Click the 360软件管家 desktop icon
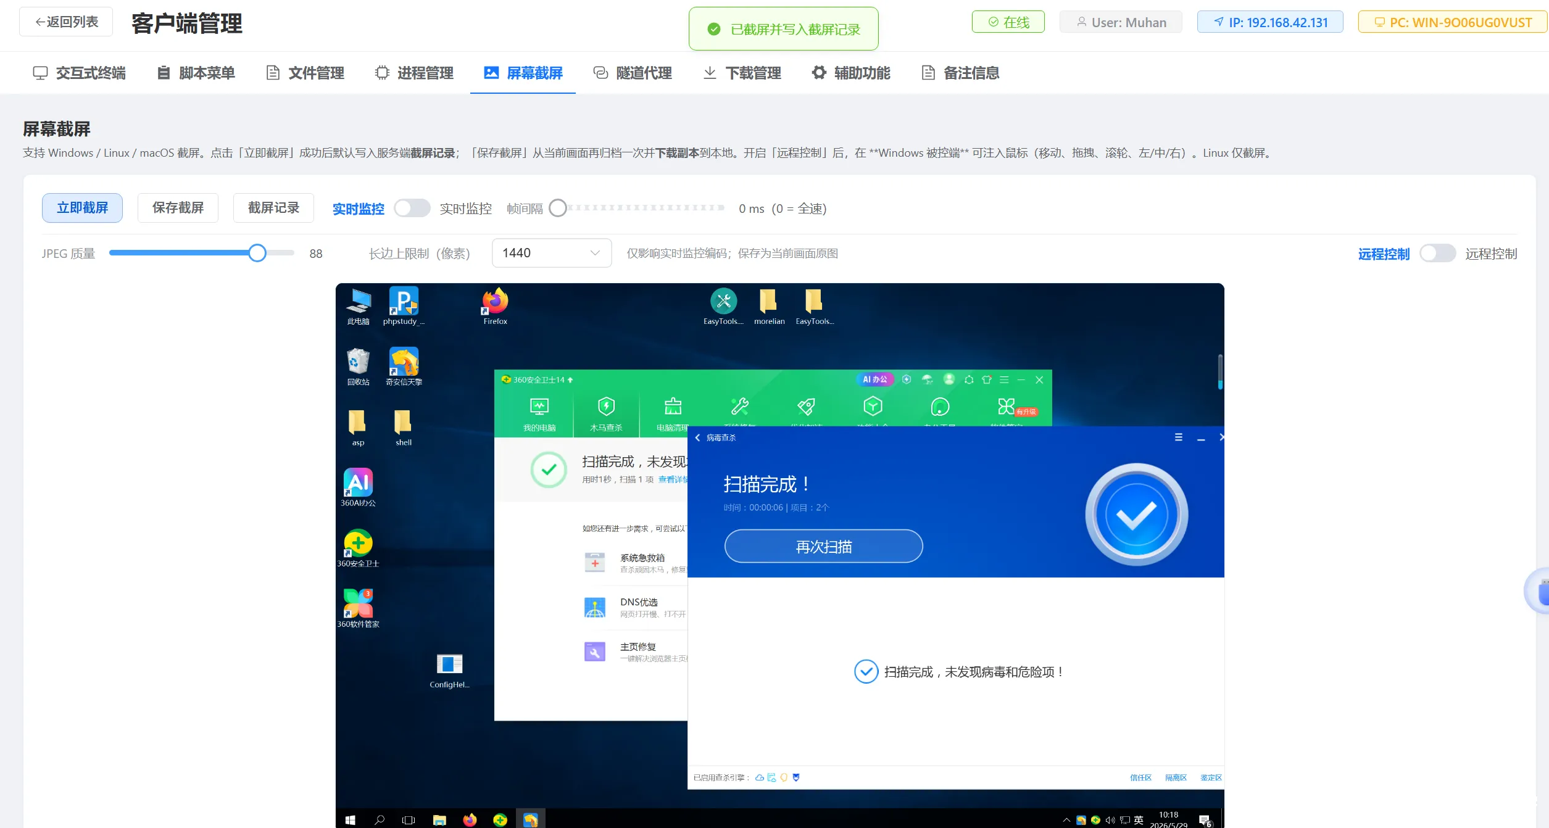 pyautogui.click(x=358, y=608)
